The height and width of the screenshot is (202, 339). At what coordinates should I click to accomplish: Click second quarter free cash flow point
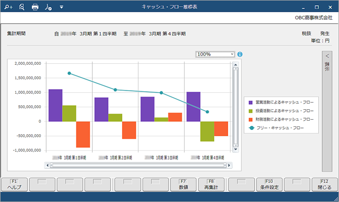coord(115,90)
